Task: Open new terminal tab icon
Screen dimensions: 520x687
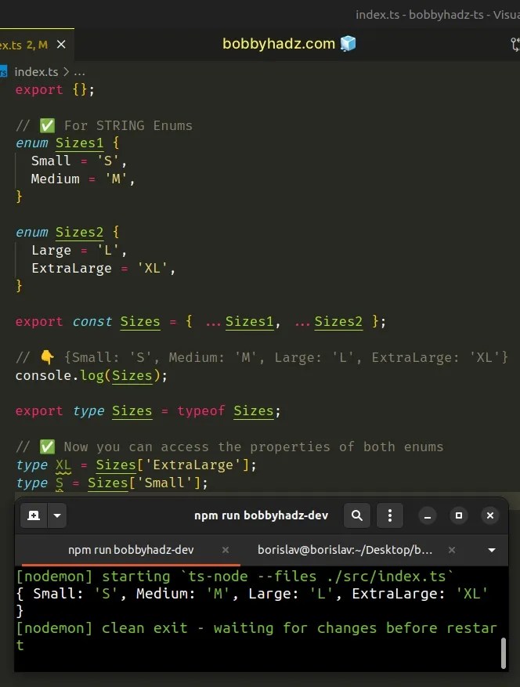Action: pos(34,515)
